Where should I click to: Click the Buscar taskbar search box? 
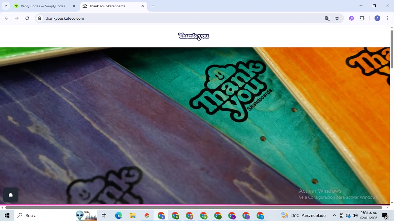click(x=56, y=215)
